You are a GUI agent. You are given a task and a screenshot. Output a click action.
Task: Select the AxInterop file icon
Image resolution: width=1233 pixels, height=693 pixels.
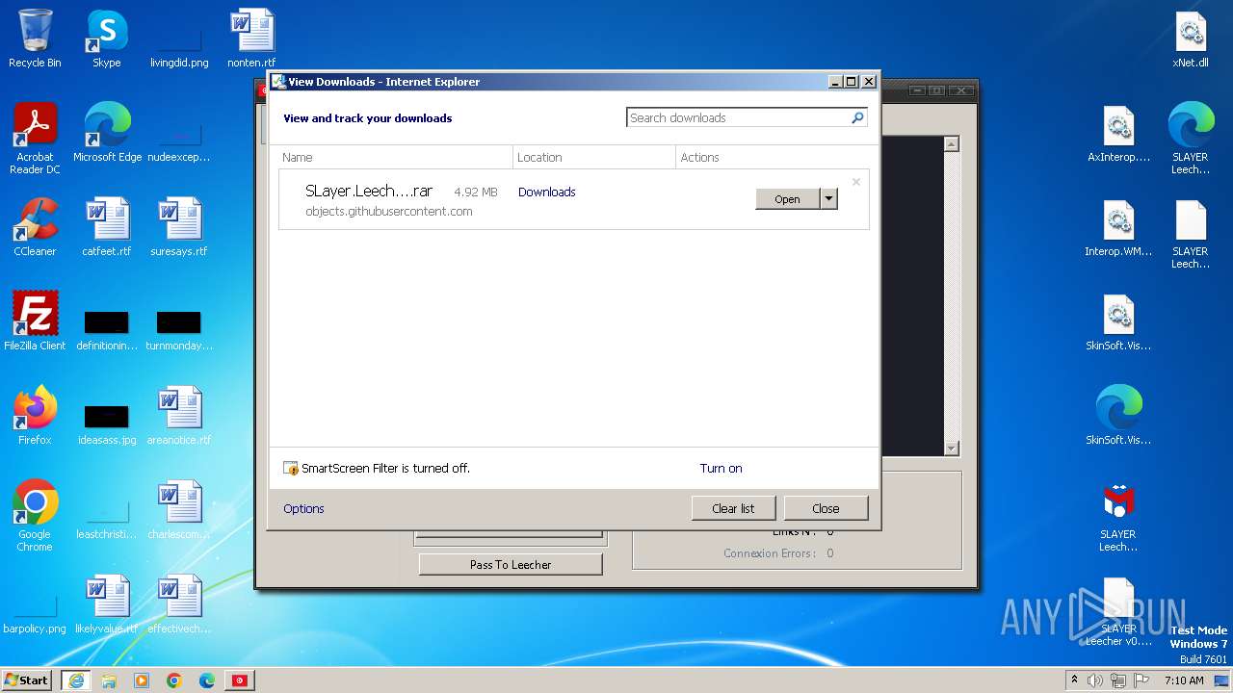(x=1118, y=133)
